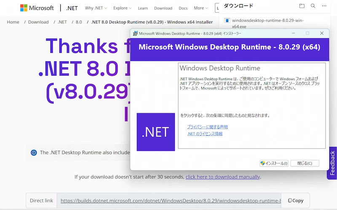Open downloads folder icon in download panel

[x=302, y=6]
